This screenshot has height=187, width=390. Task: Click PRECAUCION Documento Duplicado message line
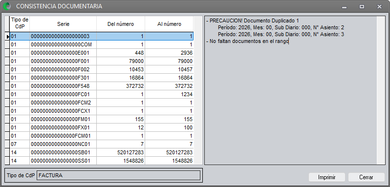253,21
